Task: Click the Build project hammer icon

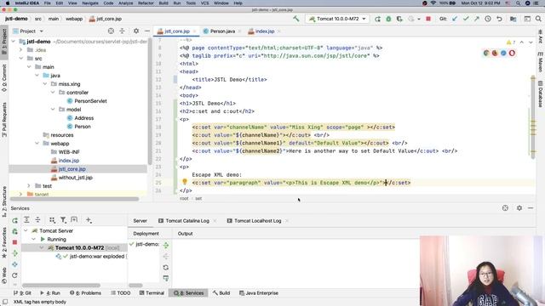Action: [295, 19]
